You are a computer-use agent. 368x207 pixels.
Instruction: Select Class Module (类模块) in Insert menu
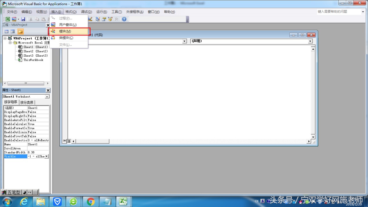(69, 38)
